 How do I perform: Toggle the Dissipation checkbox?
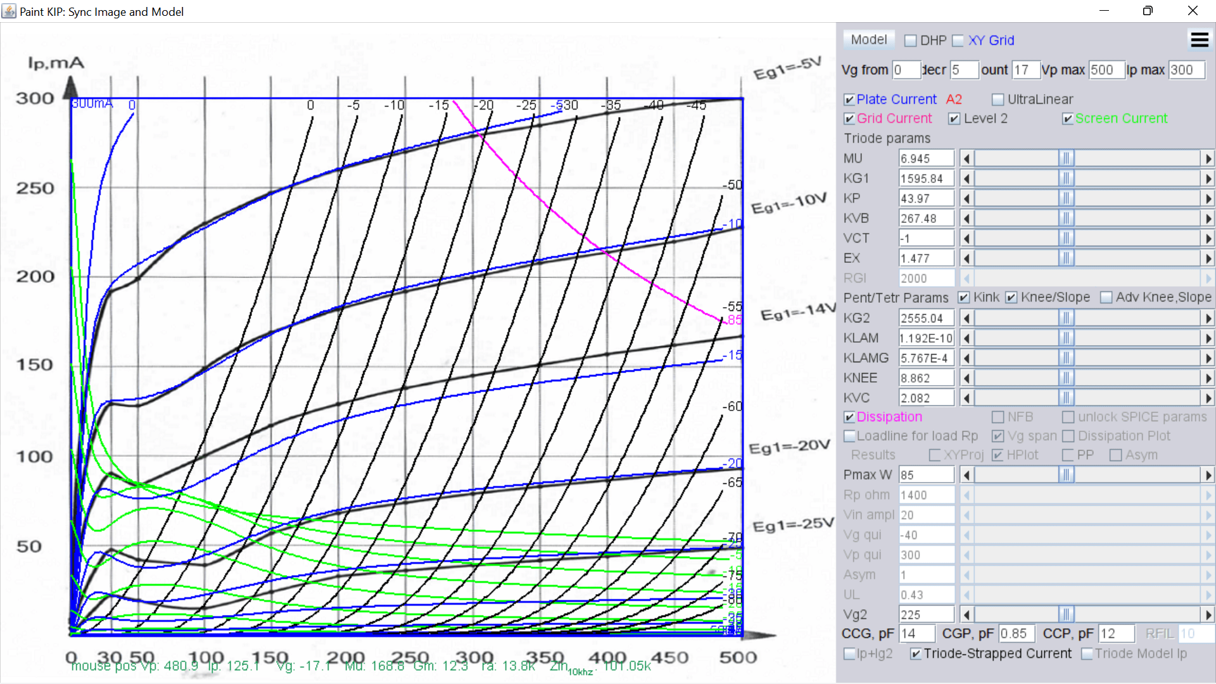pyautogui.click(x=849, y=417)
